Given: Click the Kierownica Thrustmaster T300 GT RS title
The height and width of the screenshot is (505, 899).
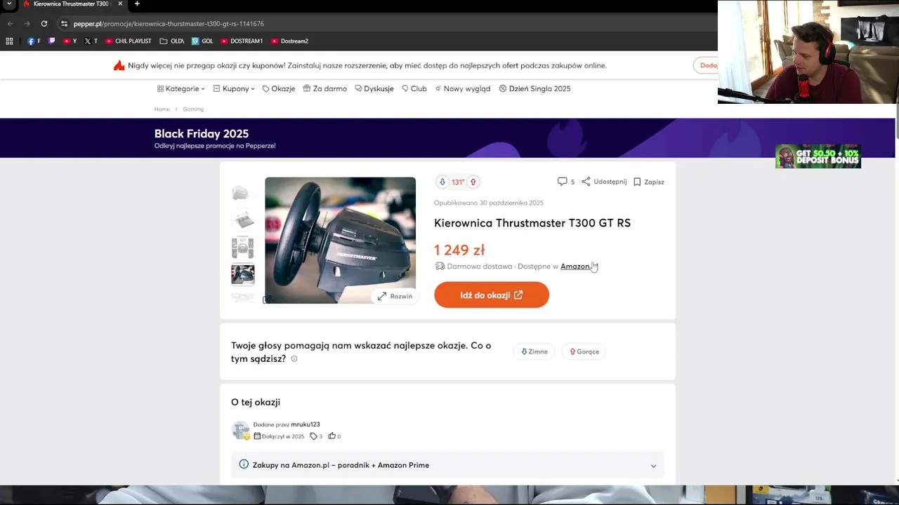Looking at the screenshot, I should coord(532,223).
